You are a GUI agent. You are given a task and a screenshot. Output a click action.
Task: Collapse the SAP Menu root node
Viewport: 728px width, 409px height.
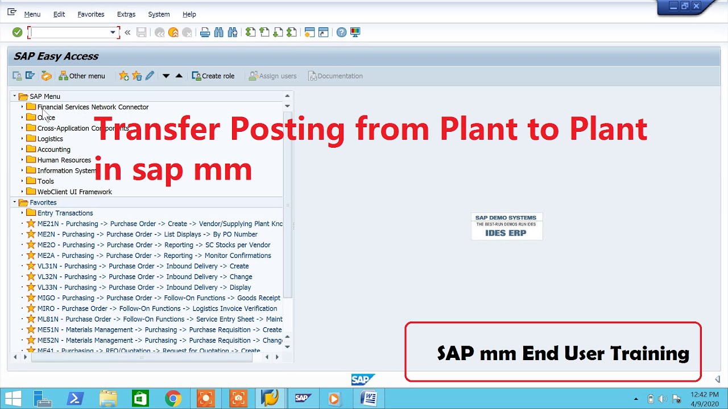pyautogui.click(x=15, y=96)
